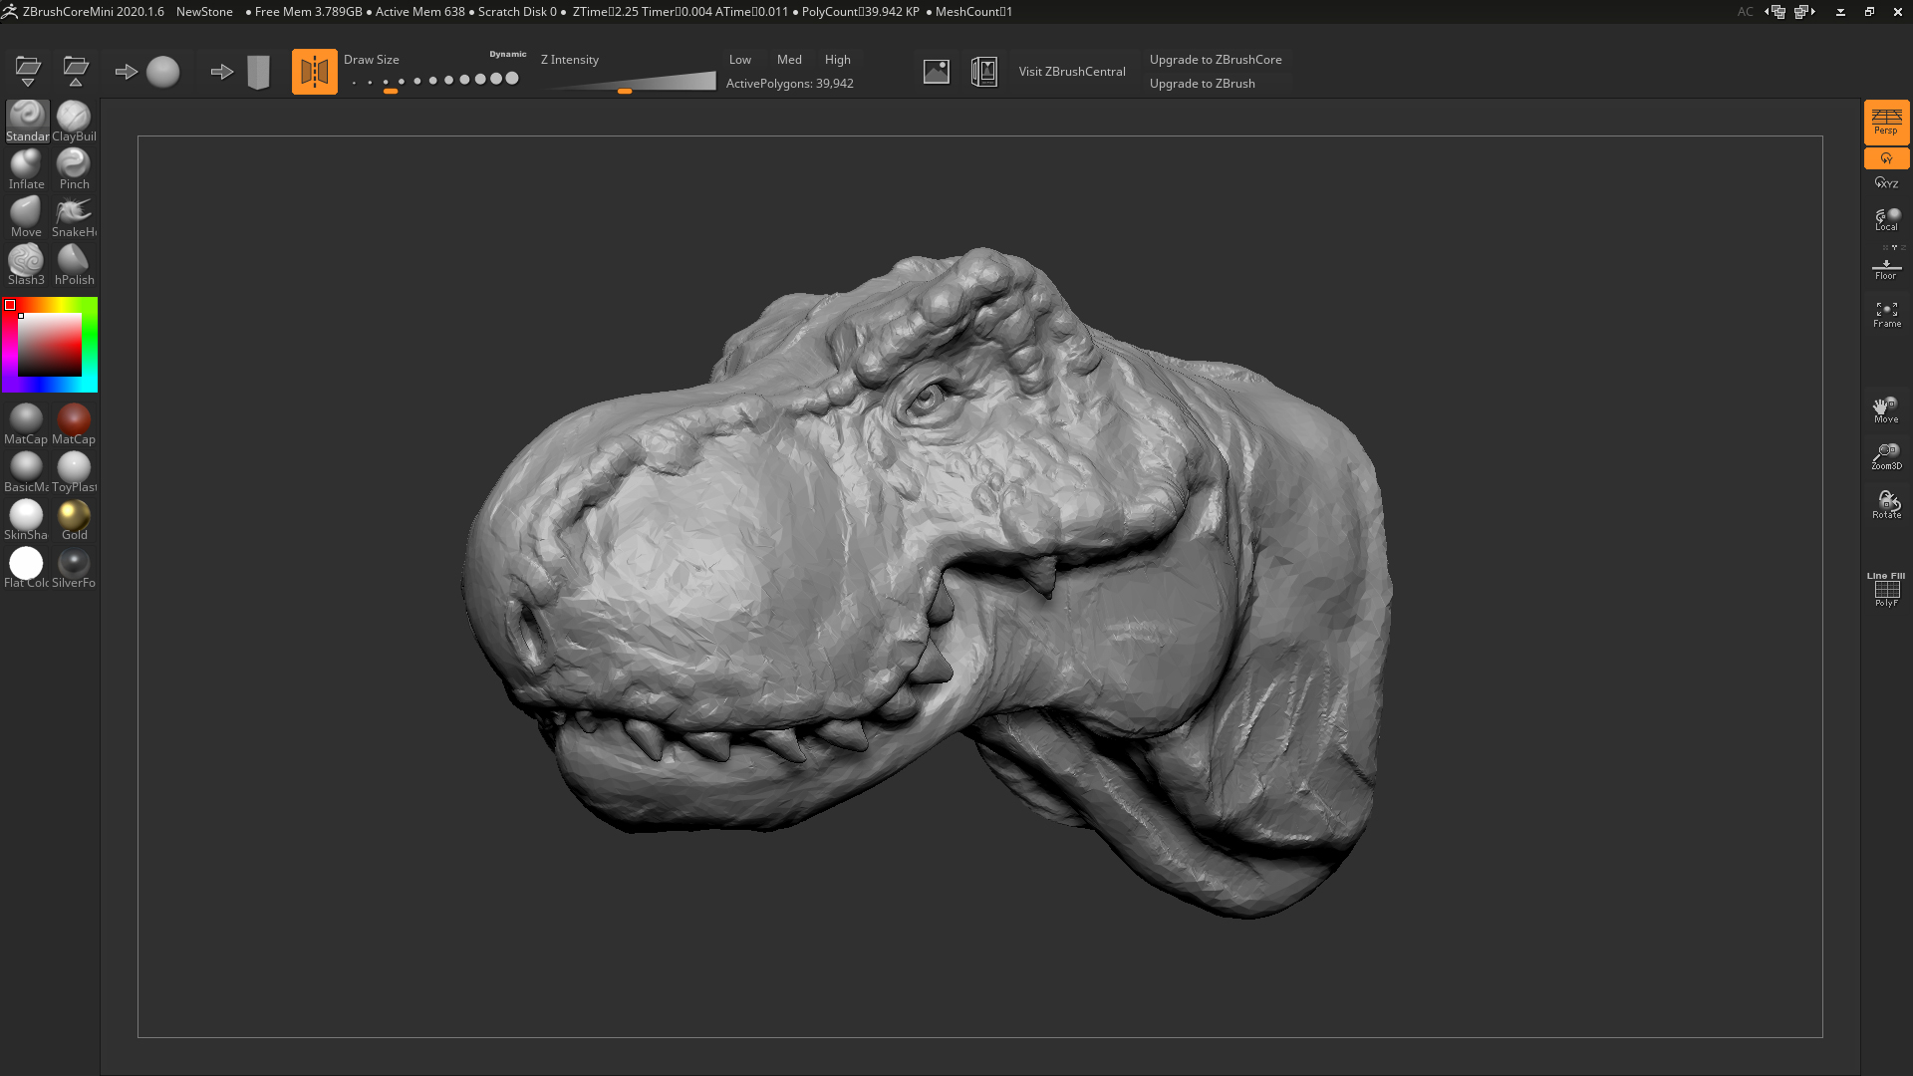Image resolution: width=1913 pixels, height=1076 pixels.
Task: Select the red MatCap material
Action: point(74,424)
